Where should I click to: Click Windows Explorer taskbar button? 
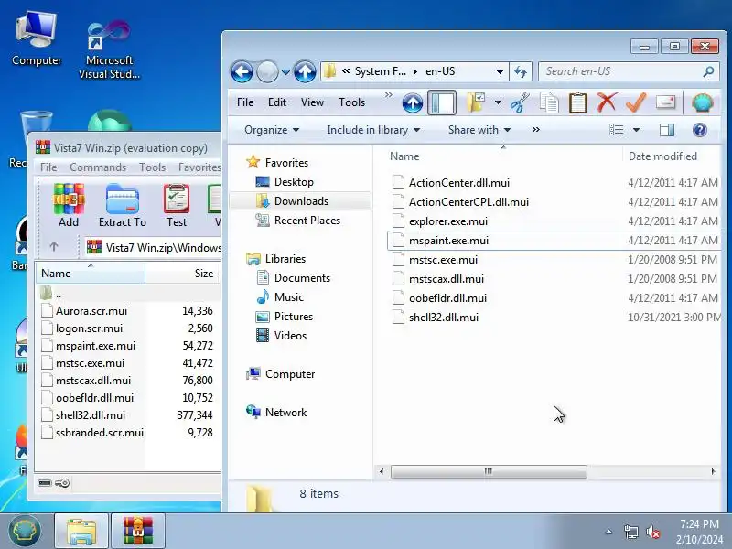pos(81,531)
